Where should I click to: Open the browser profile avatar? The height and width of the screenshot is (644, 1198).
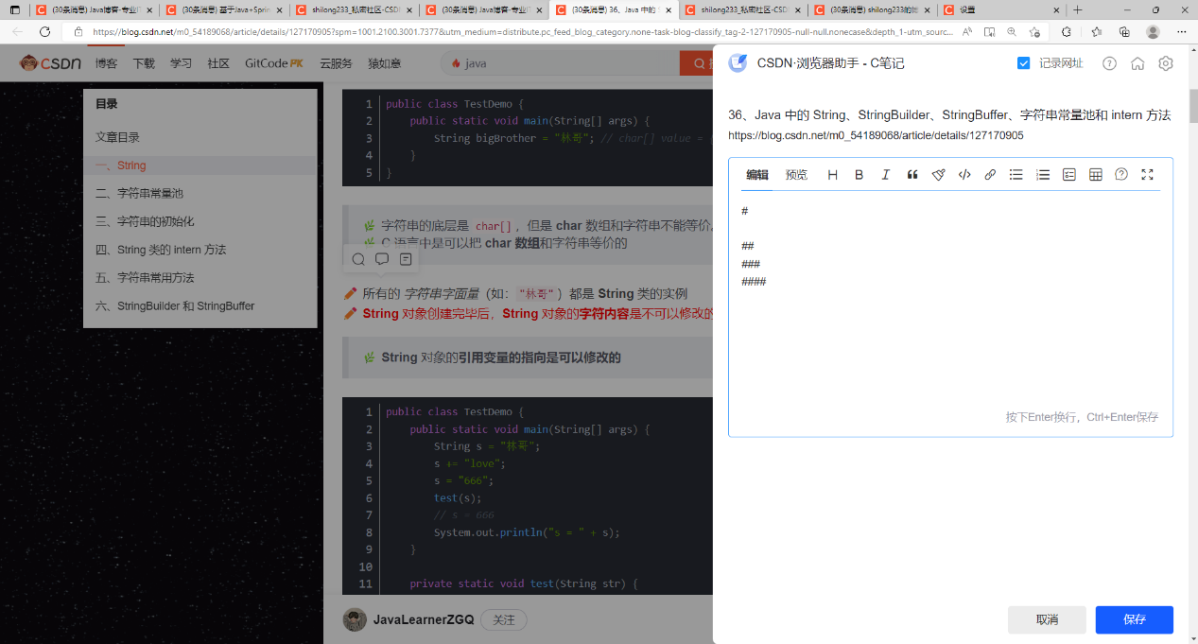coord(1153,31)
